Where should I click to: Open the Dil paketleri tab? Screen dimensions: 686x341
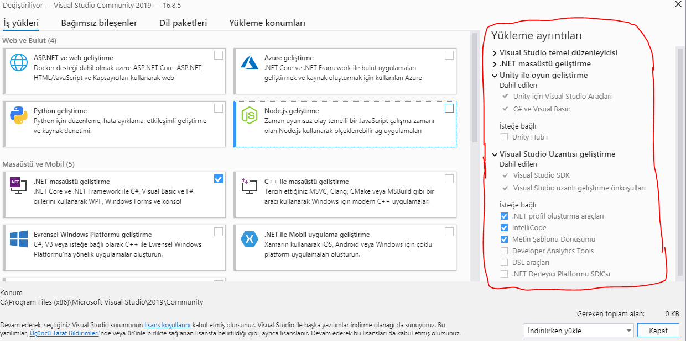coord(183,23)
